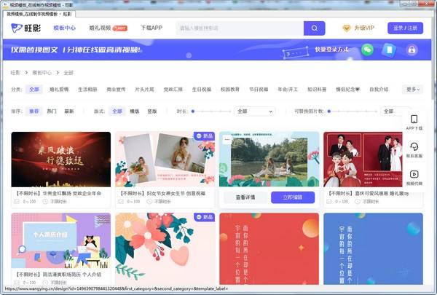Click the video play icon in sidebar
This screenshot has height=295, width=437.
[x=414, y=174]
